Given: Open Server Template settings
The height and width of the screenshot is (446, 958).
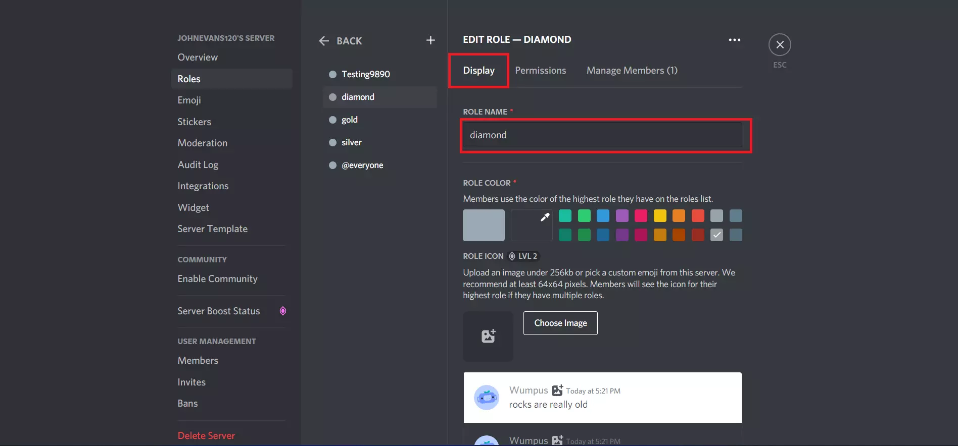Looking at the screenshot, I should (232, 229).
